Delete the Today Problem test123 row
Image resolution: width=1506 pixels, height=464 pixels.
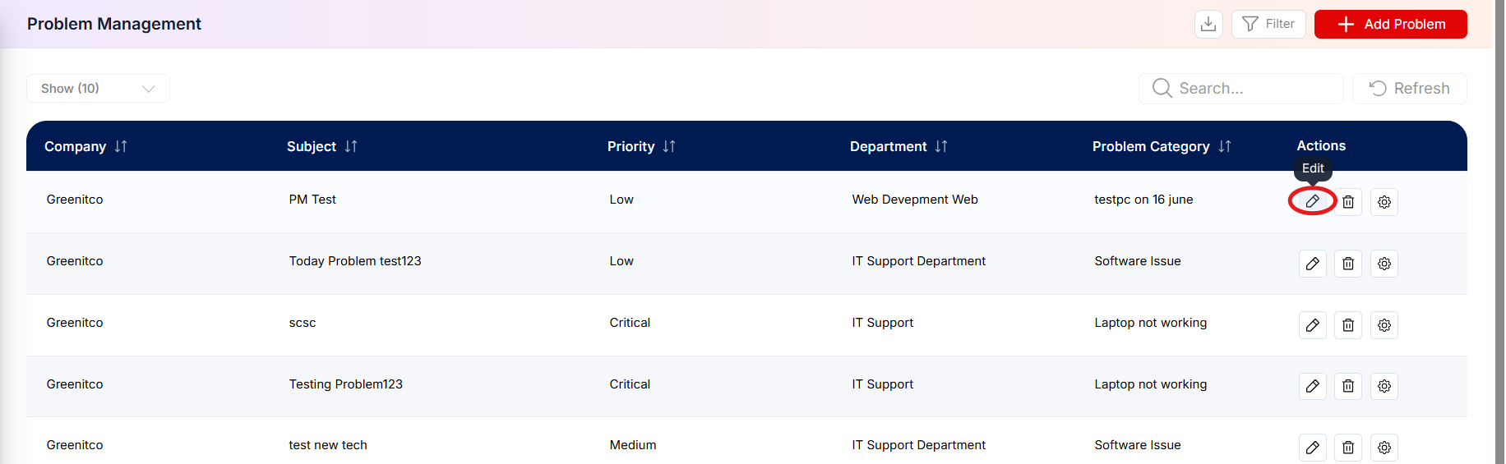(1348, 264)
